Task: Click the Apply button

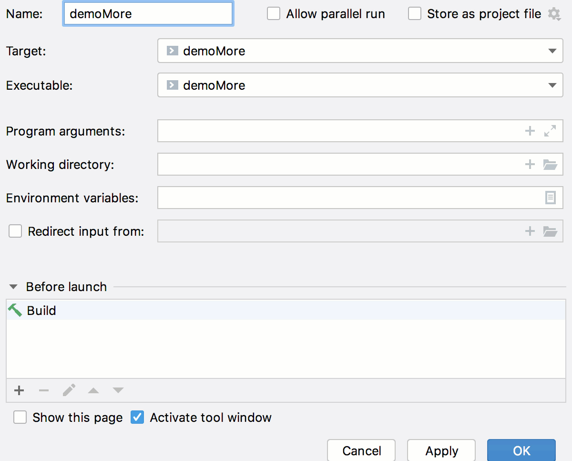Action: pos(441,451)
